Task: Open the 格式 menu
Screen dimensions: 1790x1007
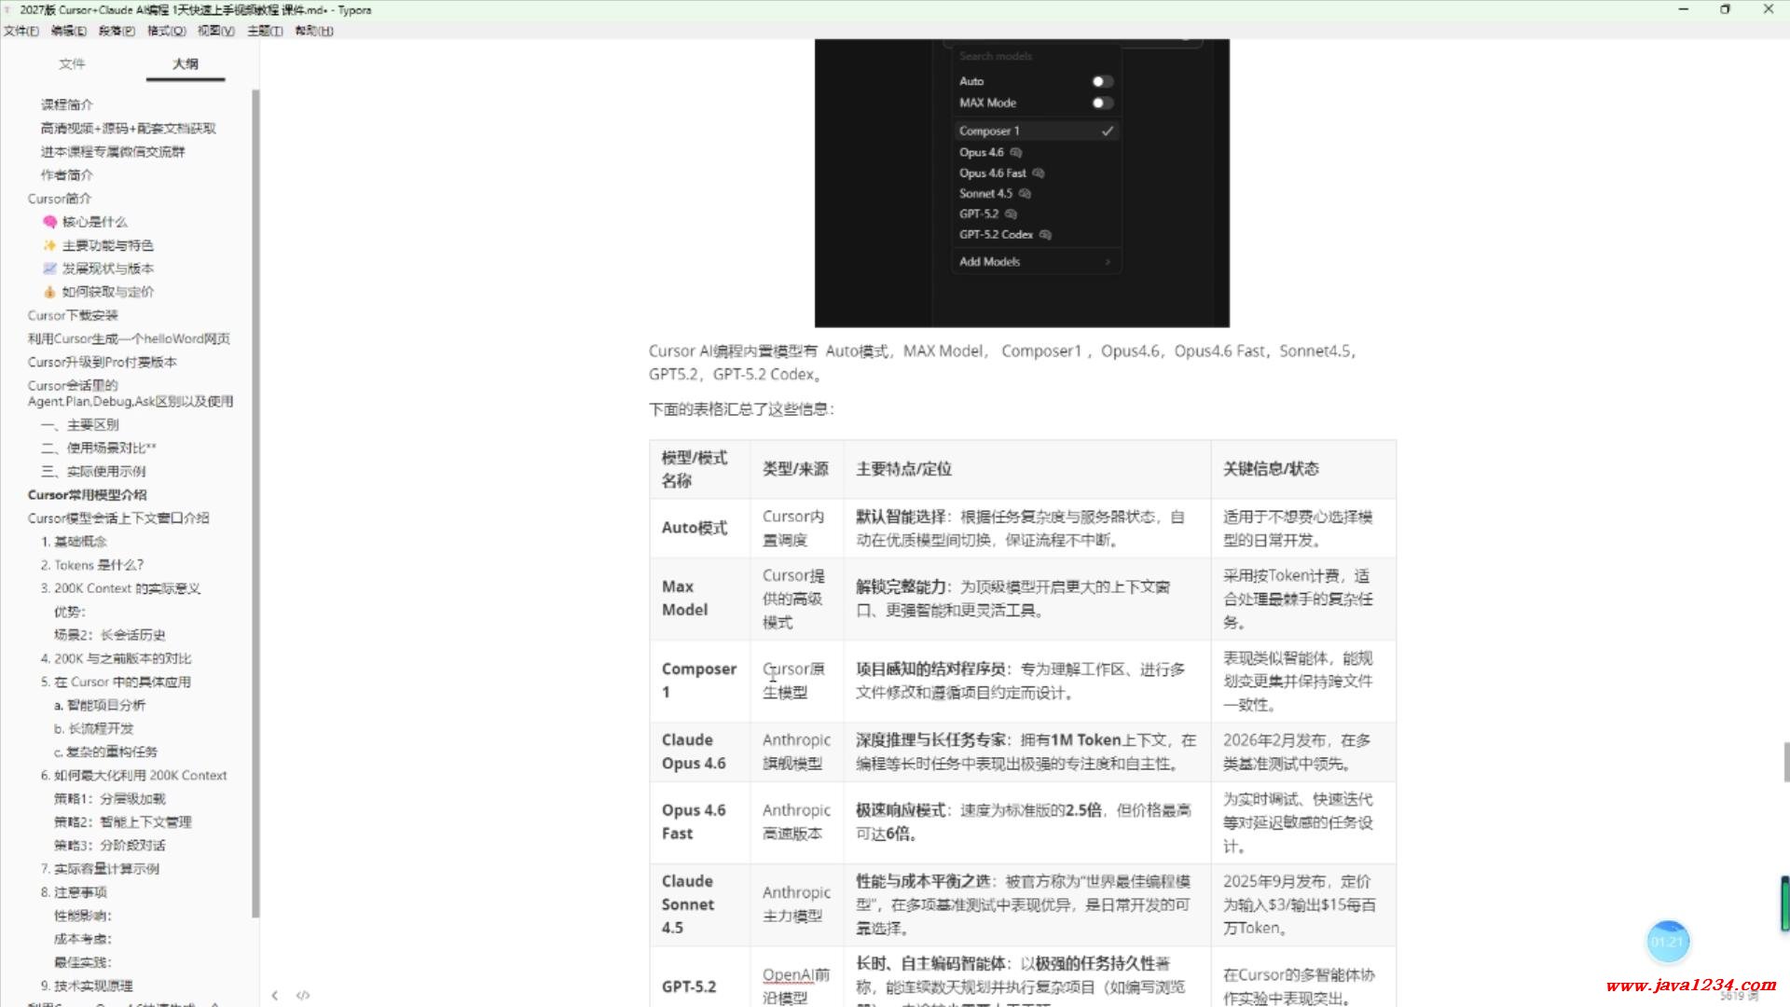Action: pos(166,31)
